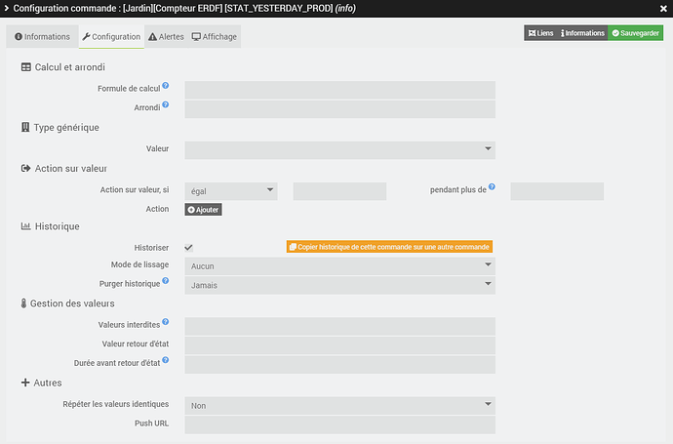Switch to the Affichage tab

[x=214, y=37]
